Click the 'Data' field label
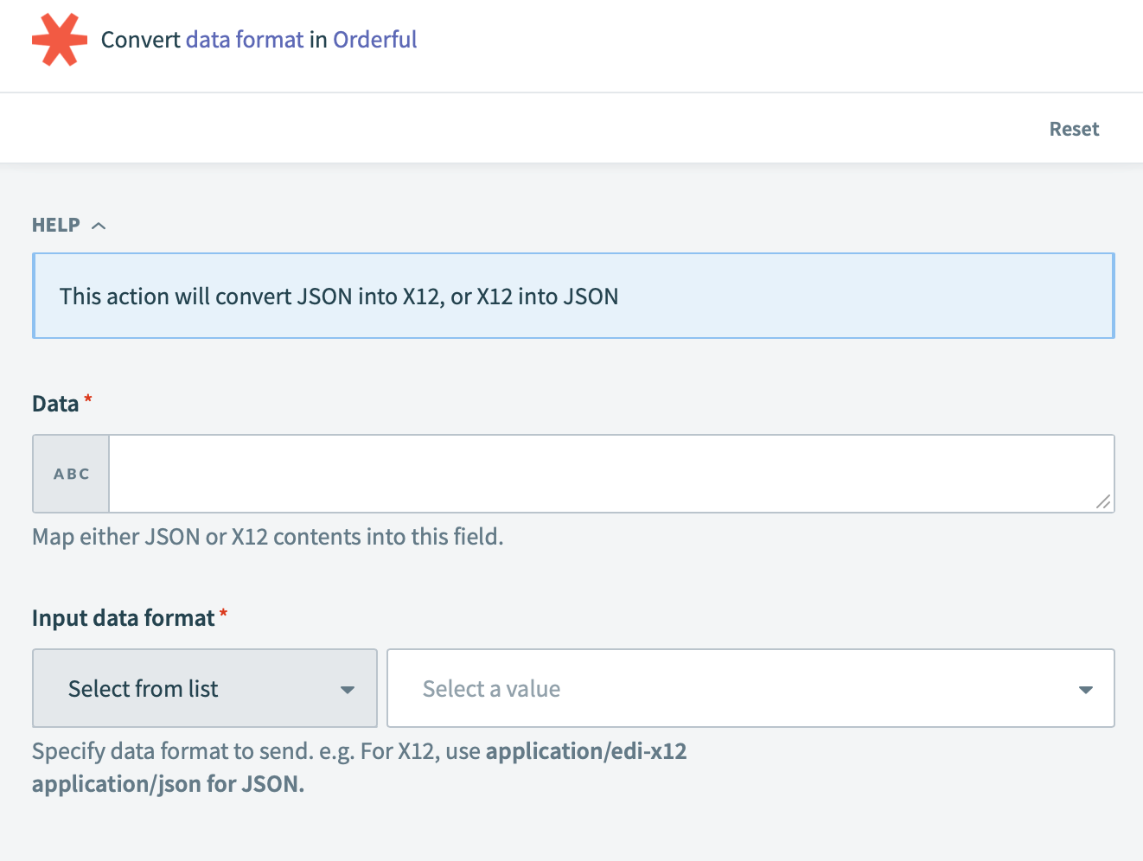 tap(55, 404)
